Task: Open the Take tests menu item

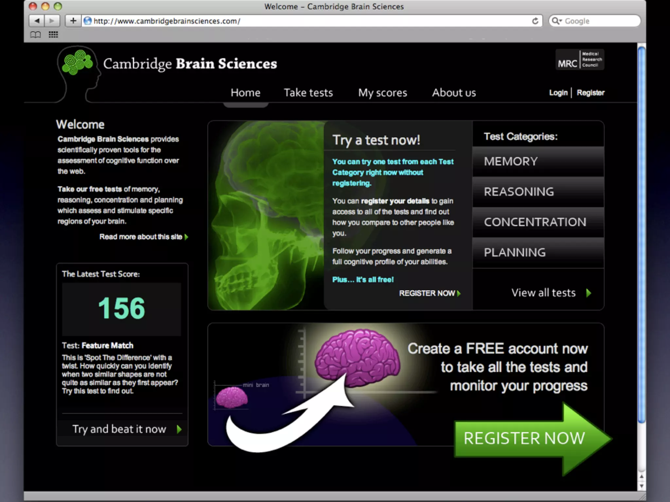Action: [x=308, y=93]
